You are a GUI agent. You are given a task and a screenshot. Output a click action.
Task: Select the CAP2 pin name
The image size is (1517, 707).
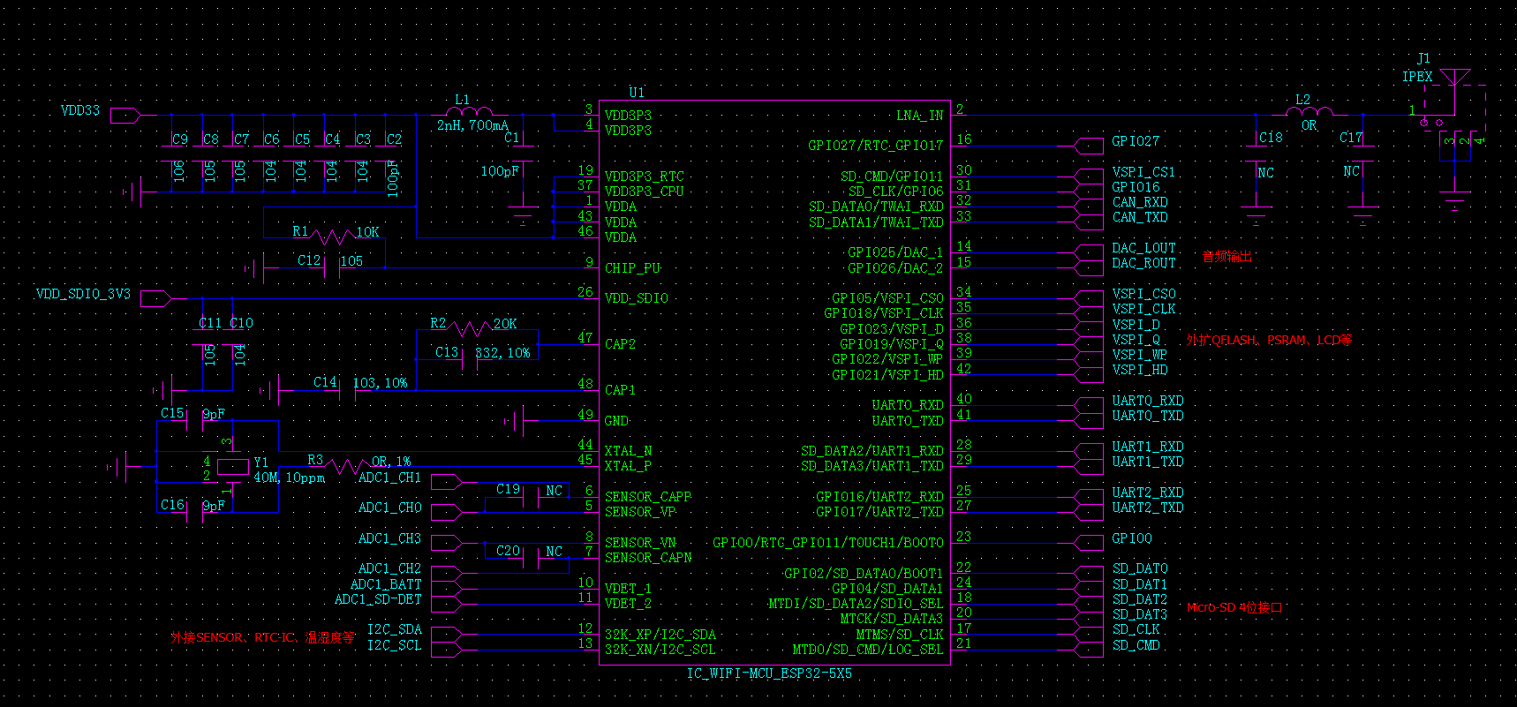(620, 344)
